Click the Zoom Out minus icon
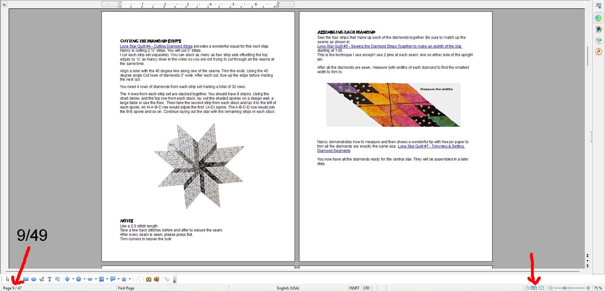This screenshot has height=292, width=605. [551, 288]
